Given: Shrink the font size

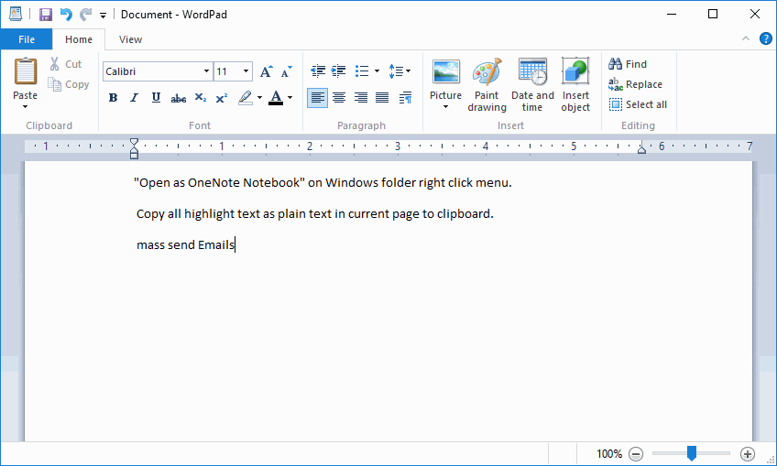Looking at the screenshot, I should click(287, 71).
